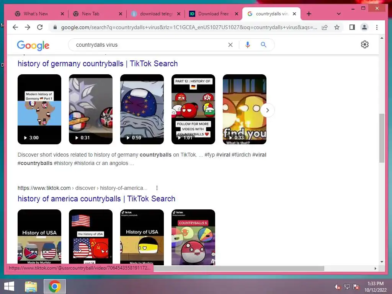
Task: Submit search with magnifier icon
Action: pyautogui.click(x=263, y=45)
